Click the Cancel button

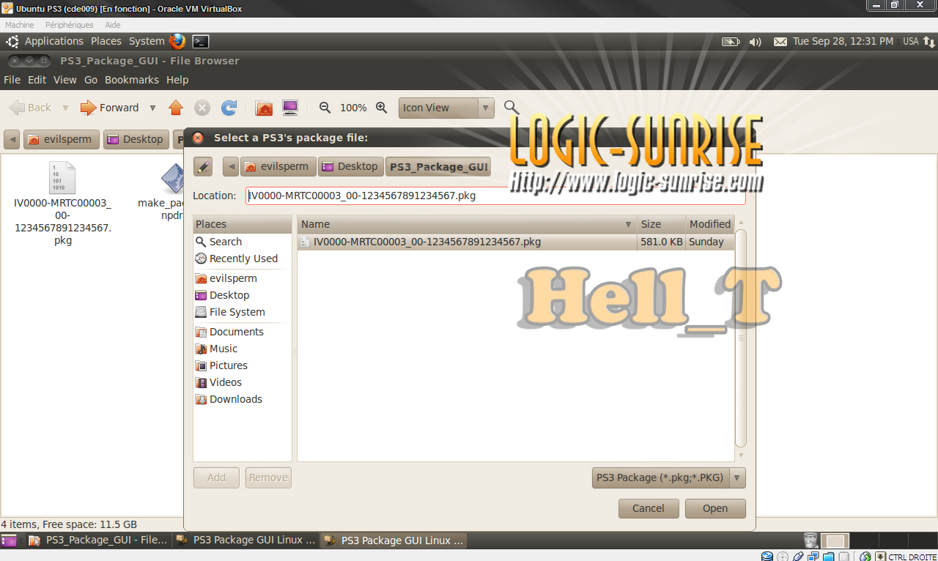pyautogui.click(x=649, y=508)
